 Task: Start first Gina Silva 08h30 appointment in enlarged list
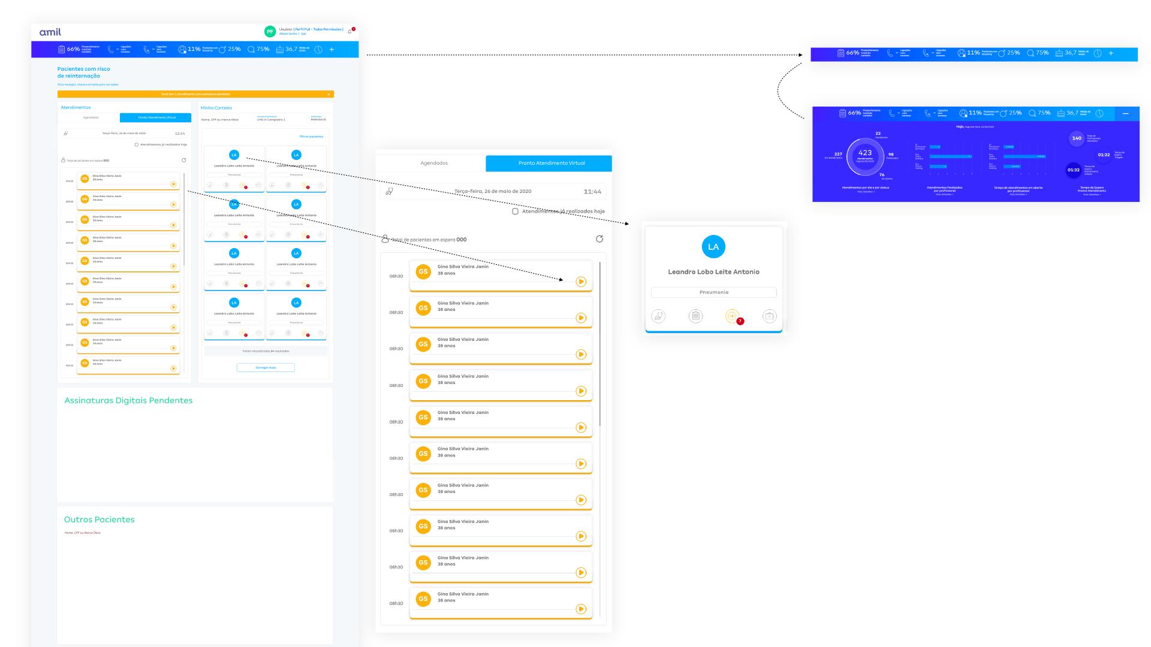580,282
